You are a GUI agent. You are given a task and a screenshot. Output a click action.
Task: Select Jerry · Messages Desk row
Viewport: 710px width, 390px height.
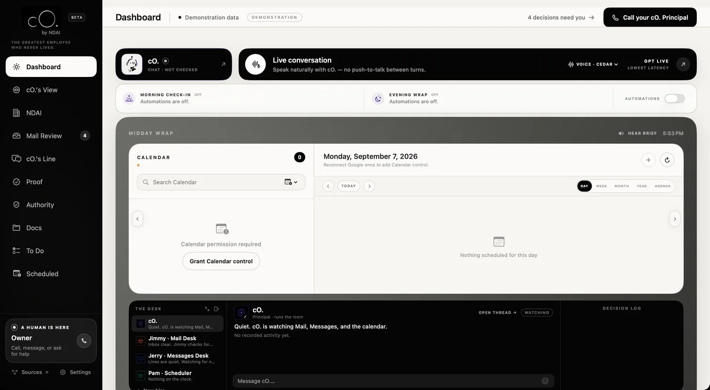(x=177, y=359)
